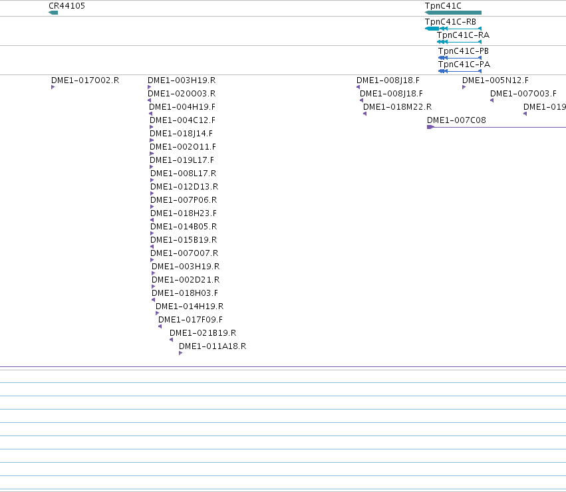The height and width of the screenshot is (492, 566).
Task: Open the DME1-020O03.R feature label
Action: click(x=182, y=94)
